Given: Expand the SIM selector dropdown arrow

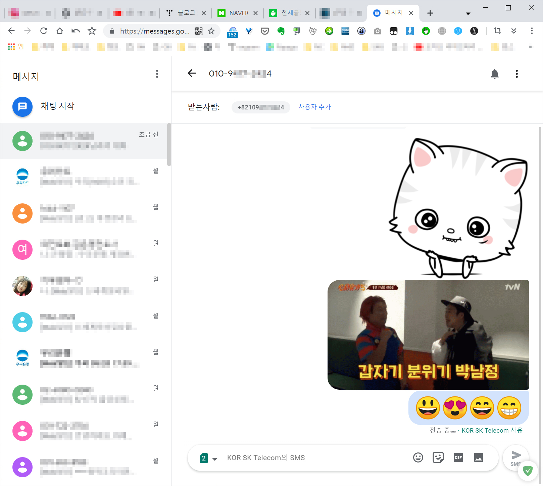Looking at the screenshot, I should tap(215, 459).
